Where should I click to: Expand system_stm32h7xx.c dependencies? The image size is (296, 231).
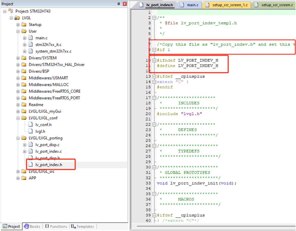tap(24, 51)
